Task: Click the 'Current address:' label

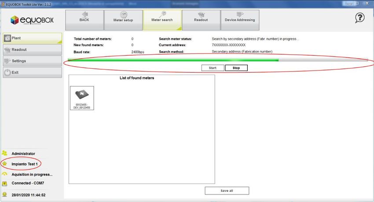Action: (x=172, y=45)
